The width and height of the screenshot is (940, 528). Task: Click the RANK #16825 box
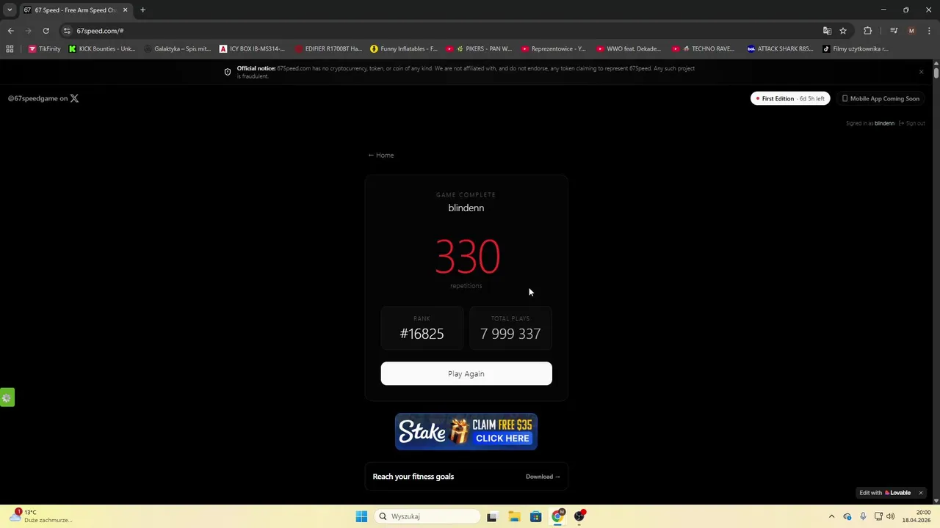[422, 328]
